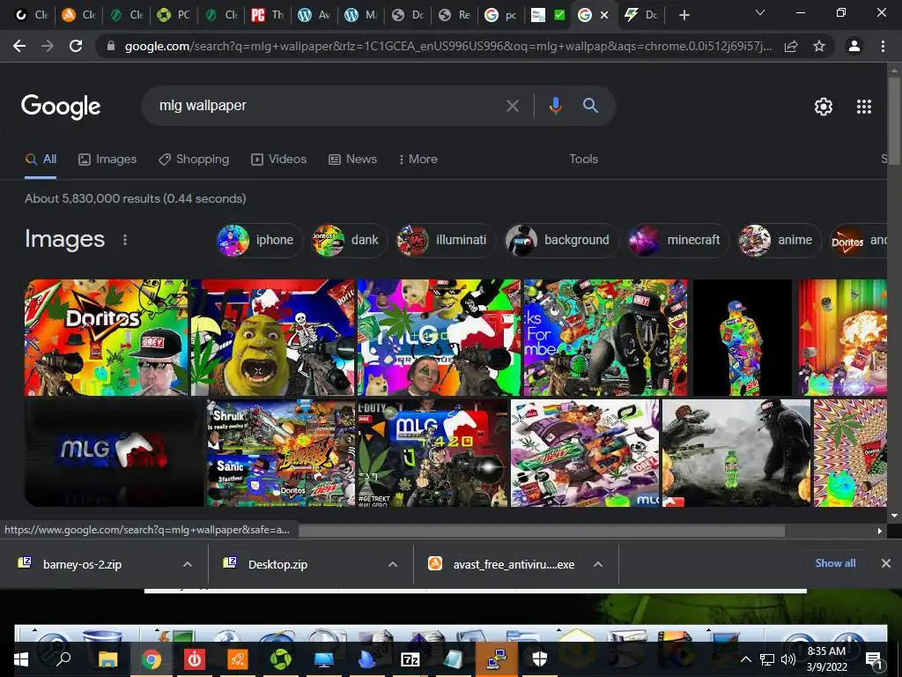This screenshot has width=902, height=677.
Task: Switch to the PC Magazine 'Th' tab
Action: (x=268, y=16)
